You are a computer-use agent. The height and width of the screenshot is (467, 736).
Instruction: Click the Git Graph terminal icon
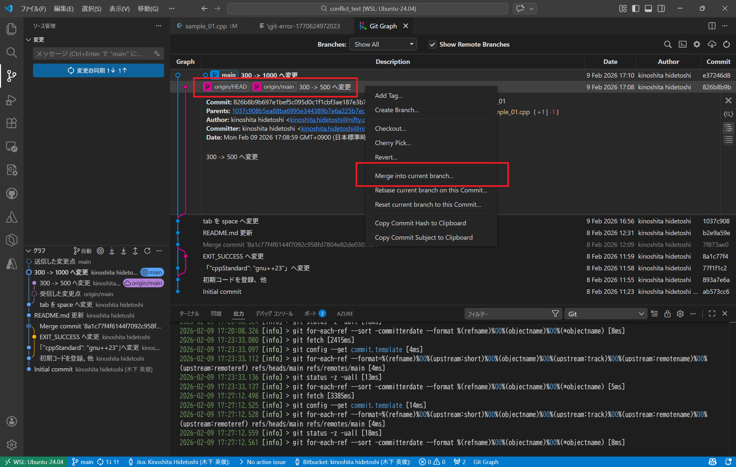(x=682, y=44)
